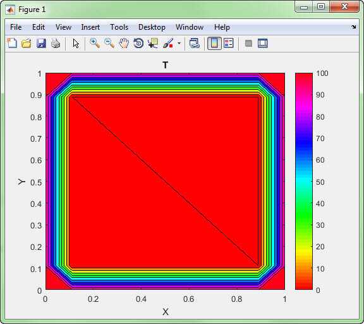Expand the Brush color dropdown arrow
Screen dimensions: 364x324
point(179,43)
